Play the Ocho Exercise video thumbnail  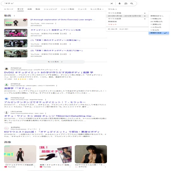16,23
